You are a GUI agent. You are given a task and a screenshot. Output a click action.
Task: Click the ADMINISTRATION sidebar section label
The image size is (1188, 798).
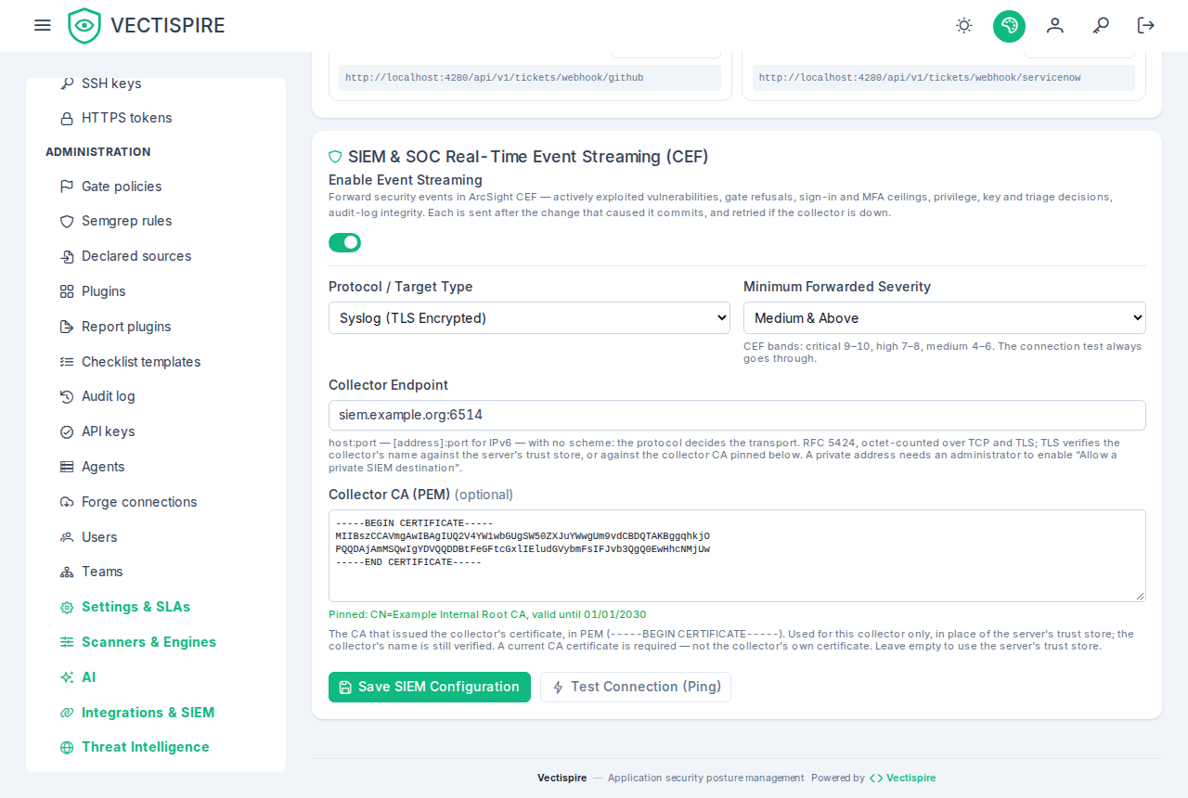coord(98,152)
